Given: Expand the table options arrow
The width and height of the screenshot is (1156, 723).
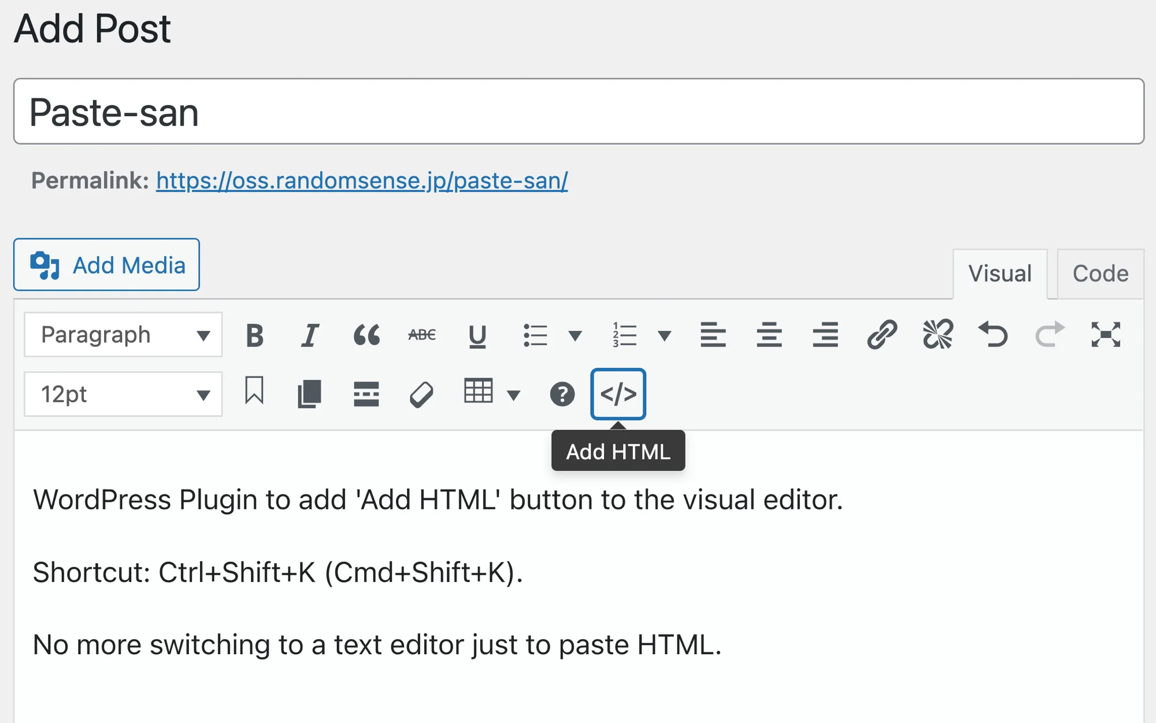Looking at the screenshot, I should tap(513, 394).
